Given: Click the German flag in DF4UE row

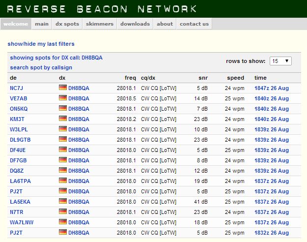Looking at the screenshot, I should (x=63, y=150).
